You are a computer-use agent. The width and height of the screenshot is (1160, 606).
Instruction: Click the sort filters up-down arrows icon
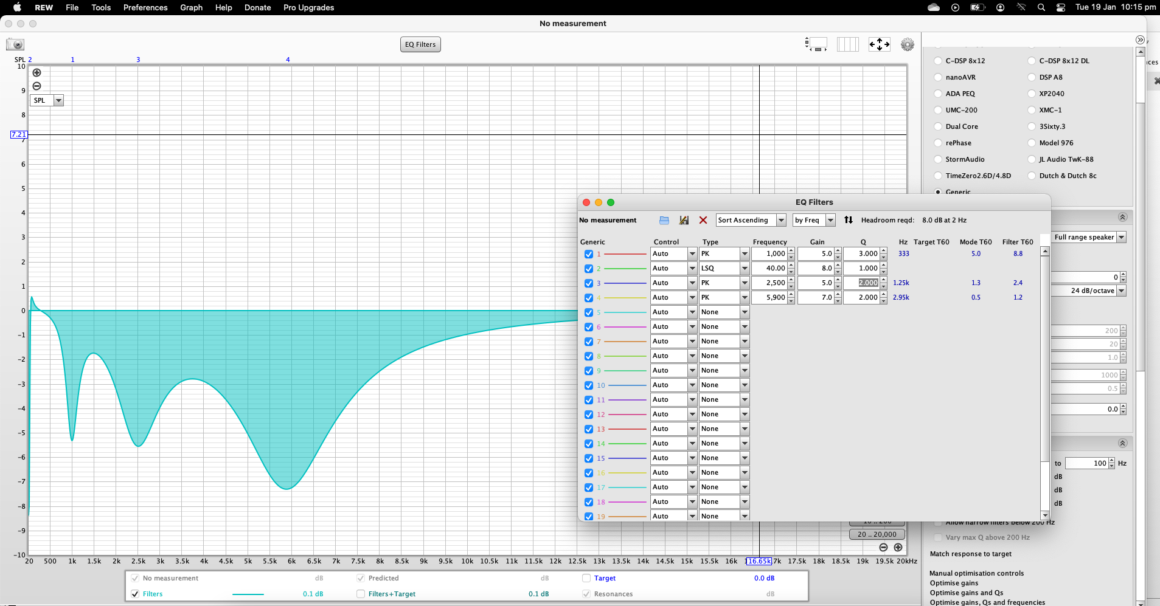pyautogui.click(x=849, y=220)
